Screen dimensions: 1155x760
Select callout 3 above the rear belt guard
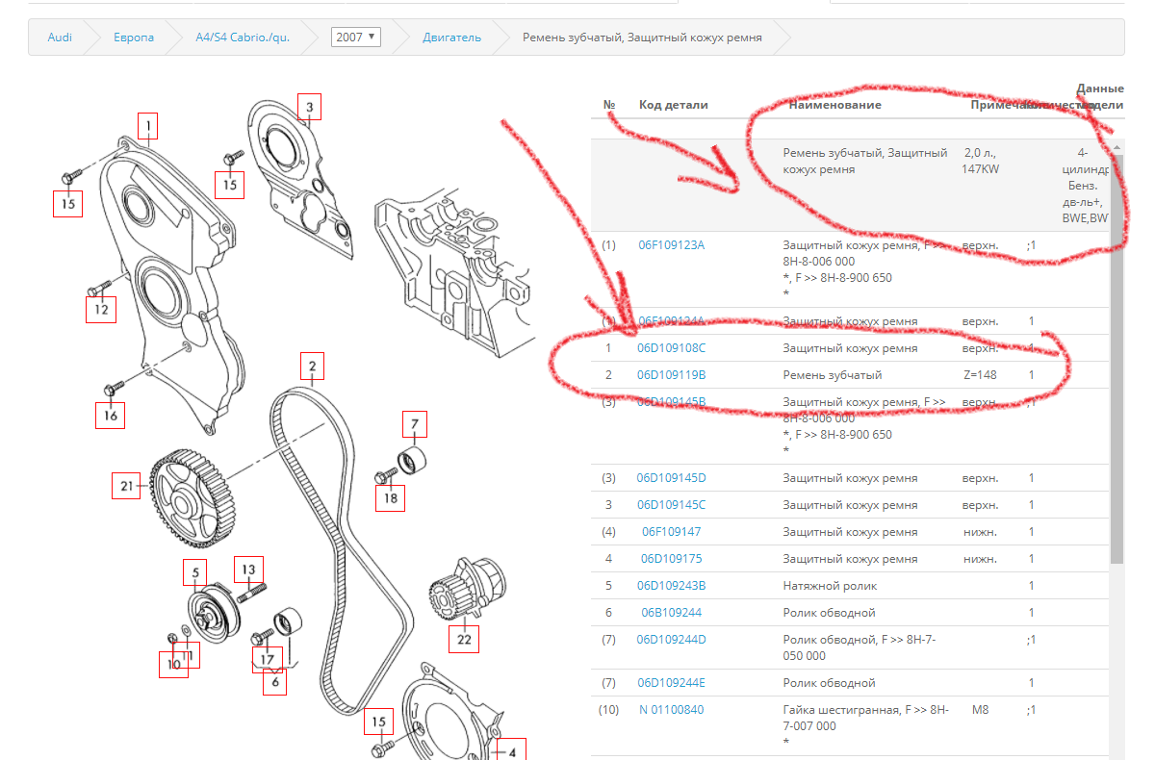pos(309,107)
